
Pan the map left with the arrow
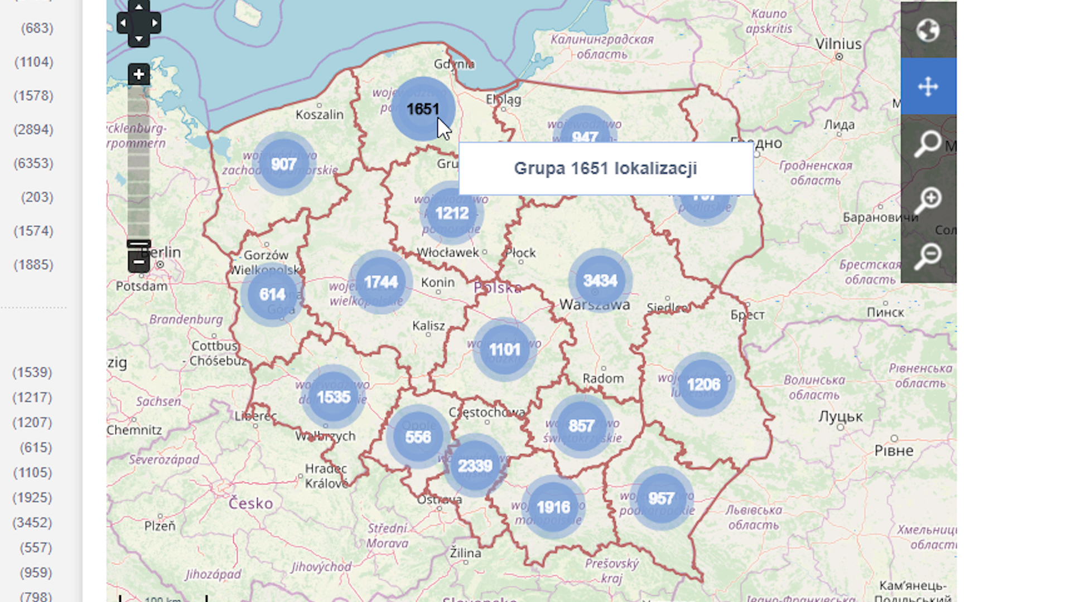click(123, 23)
